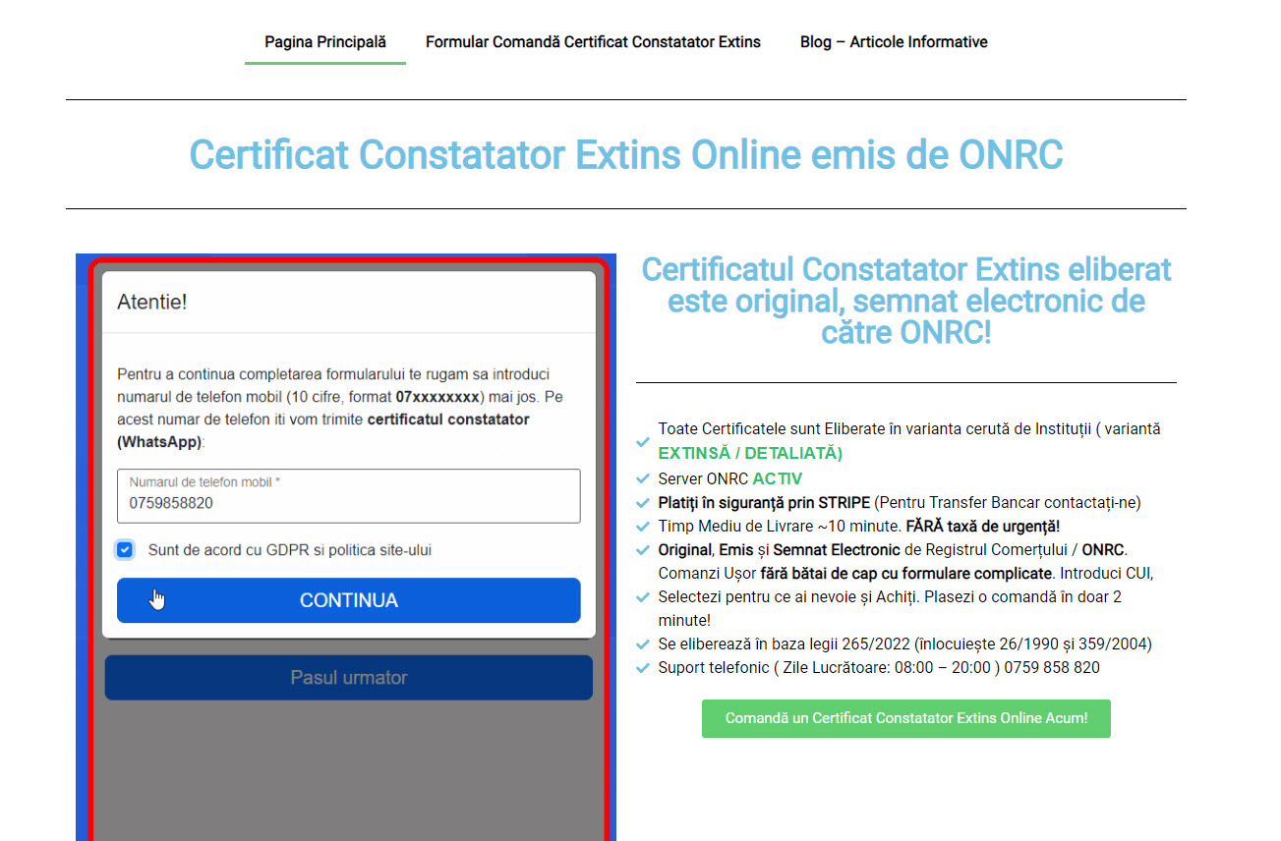Viewport: 1281px width, 841px height.
Task: Open Formular Comandă Certificat Constatator Extins page
Action: coord(593,42)
